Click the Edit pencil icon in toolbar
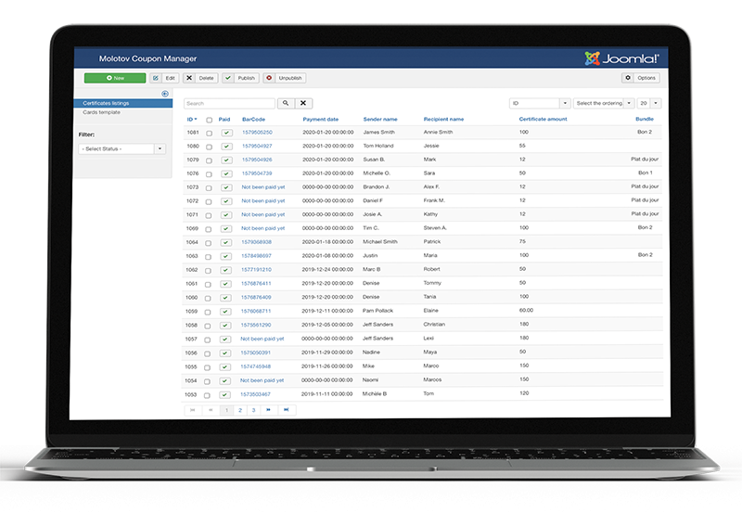 point(155,79)
